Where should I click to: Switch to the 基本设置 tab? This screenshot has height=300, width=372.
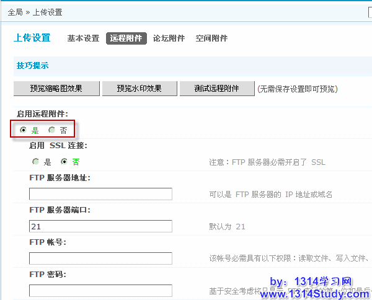point(83,38)
